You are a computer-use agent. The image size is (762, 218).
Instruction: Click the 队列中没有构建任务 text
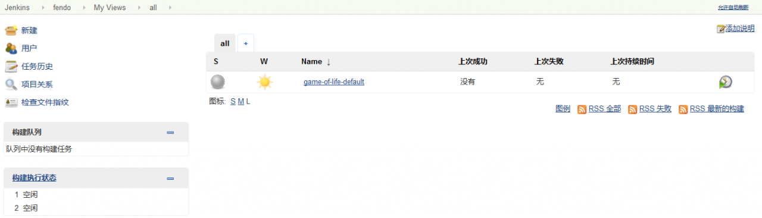(39, 149)
